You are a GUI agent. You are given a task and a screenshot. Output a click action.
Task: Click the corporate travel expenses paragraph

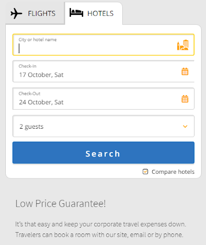click(x=101, y=230)
